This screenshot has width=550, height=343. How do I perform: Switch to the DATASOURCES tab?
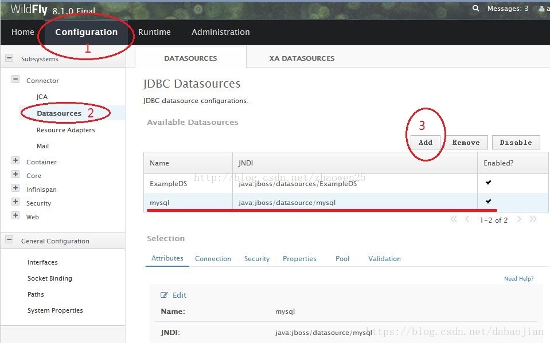(x=190, y=58)
